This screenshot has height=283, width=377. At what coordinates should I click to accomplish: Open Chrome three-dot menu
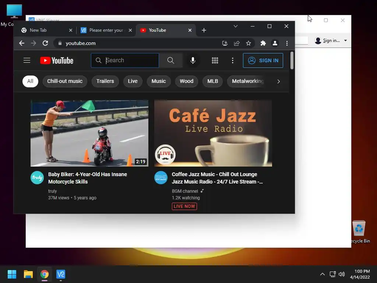287,43
